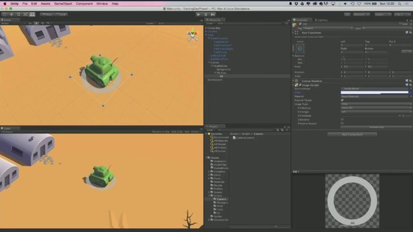The height and width of the screenshot is (232, 413).
Task: Open the Tag dropdown
Action: 327,28
